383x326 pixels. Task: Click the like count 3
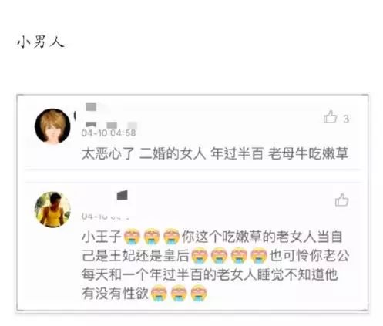click(346, 119)
